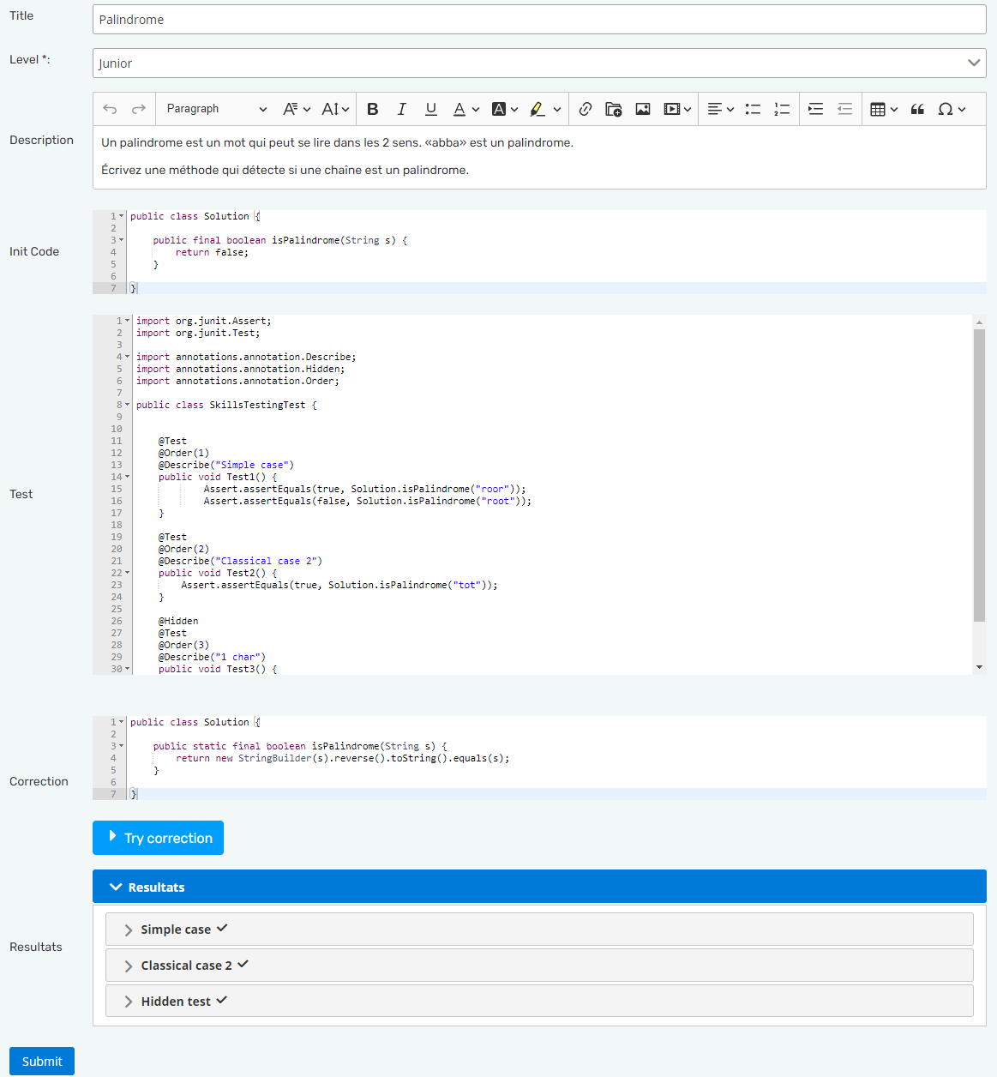Toggle underline text formatting

click(x=430, y=109)
